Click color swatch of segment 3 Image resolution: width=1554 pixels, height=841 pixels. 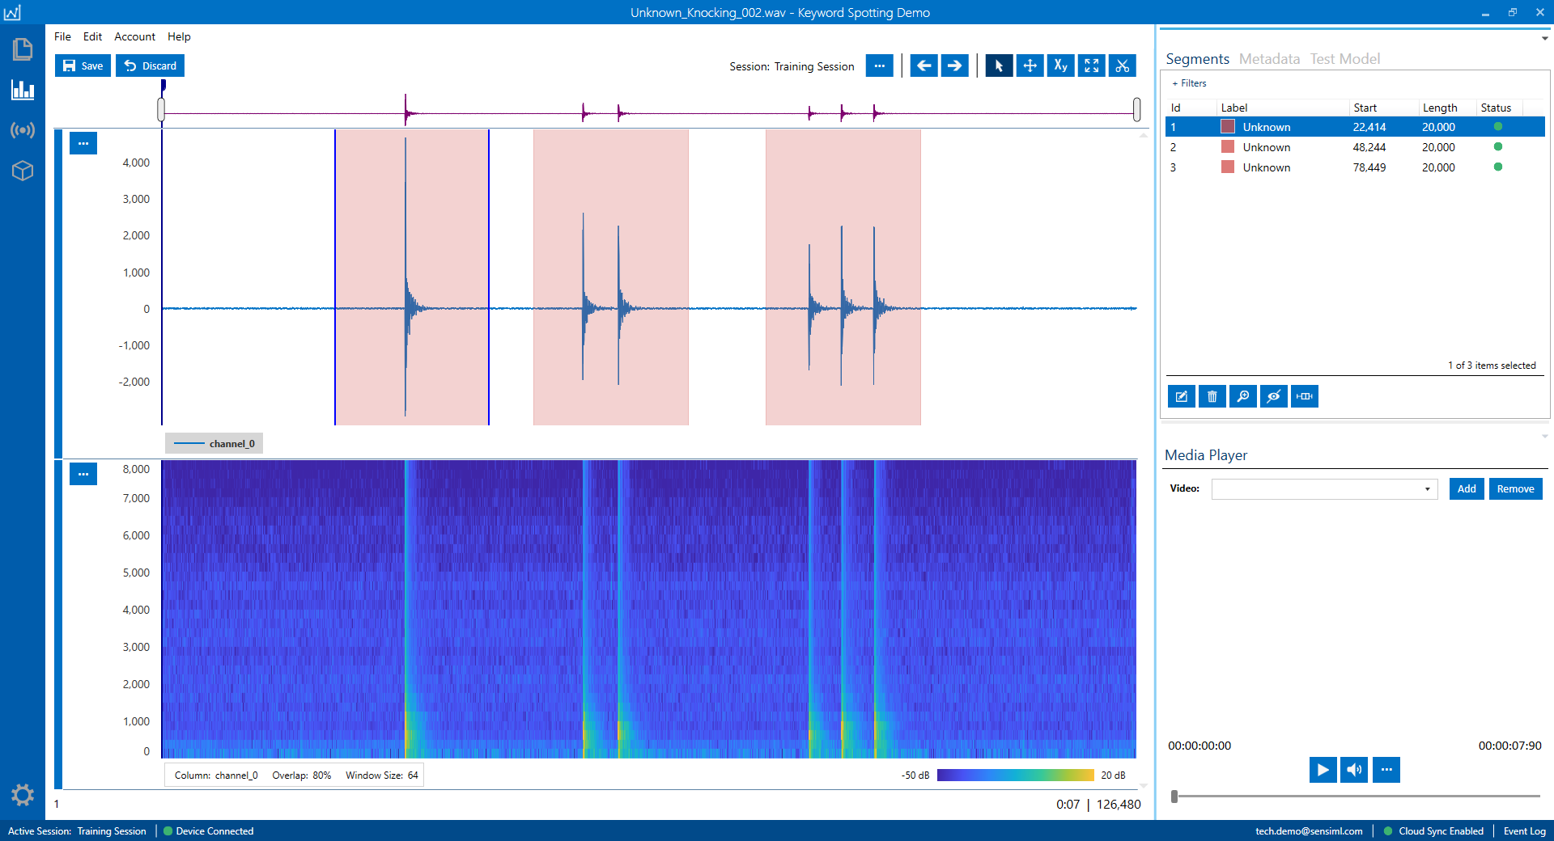(1228, 167)
